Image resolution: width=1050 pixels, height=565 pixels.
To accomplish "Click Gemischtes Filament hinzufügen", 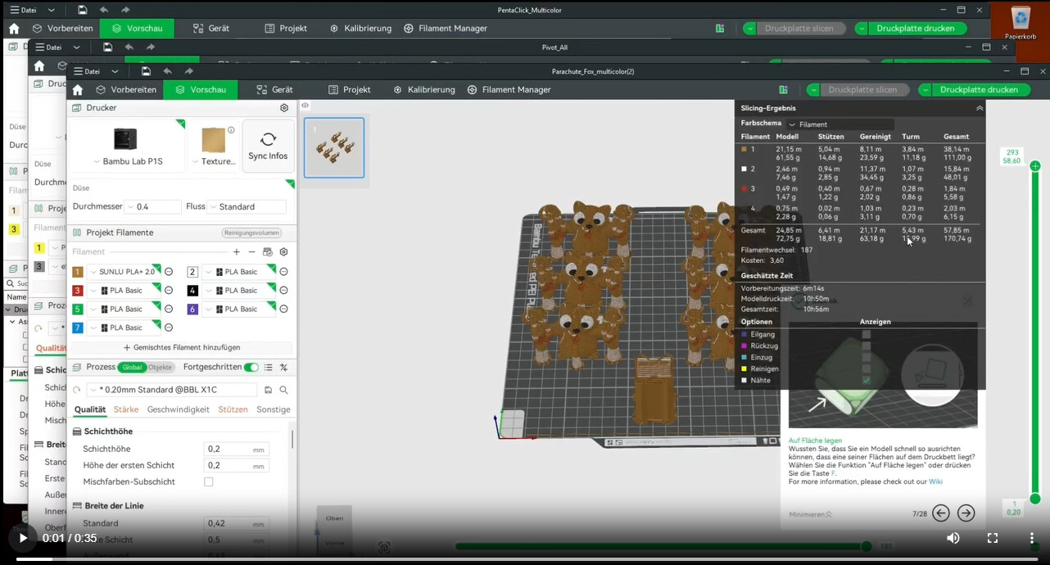I will click(181, 347).
